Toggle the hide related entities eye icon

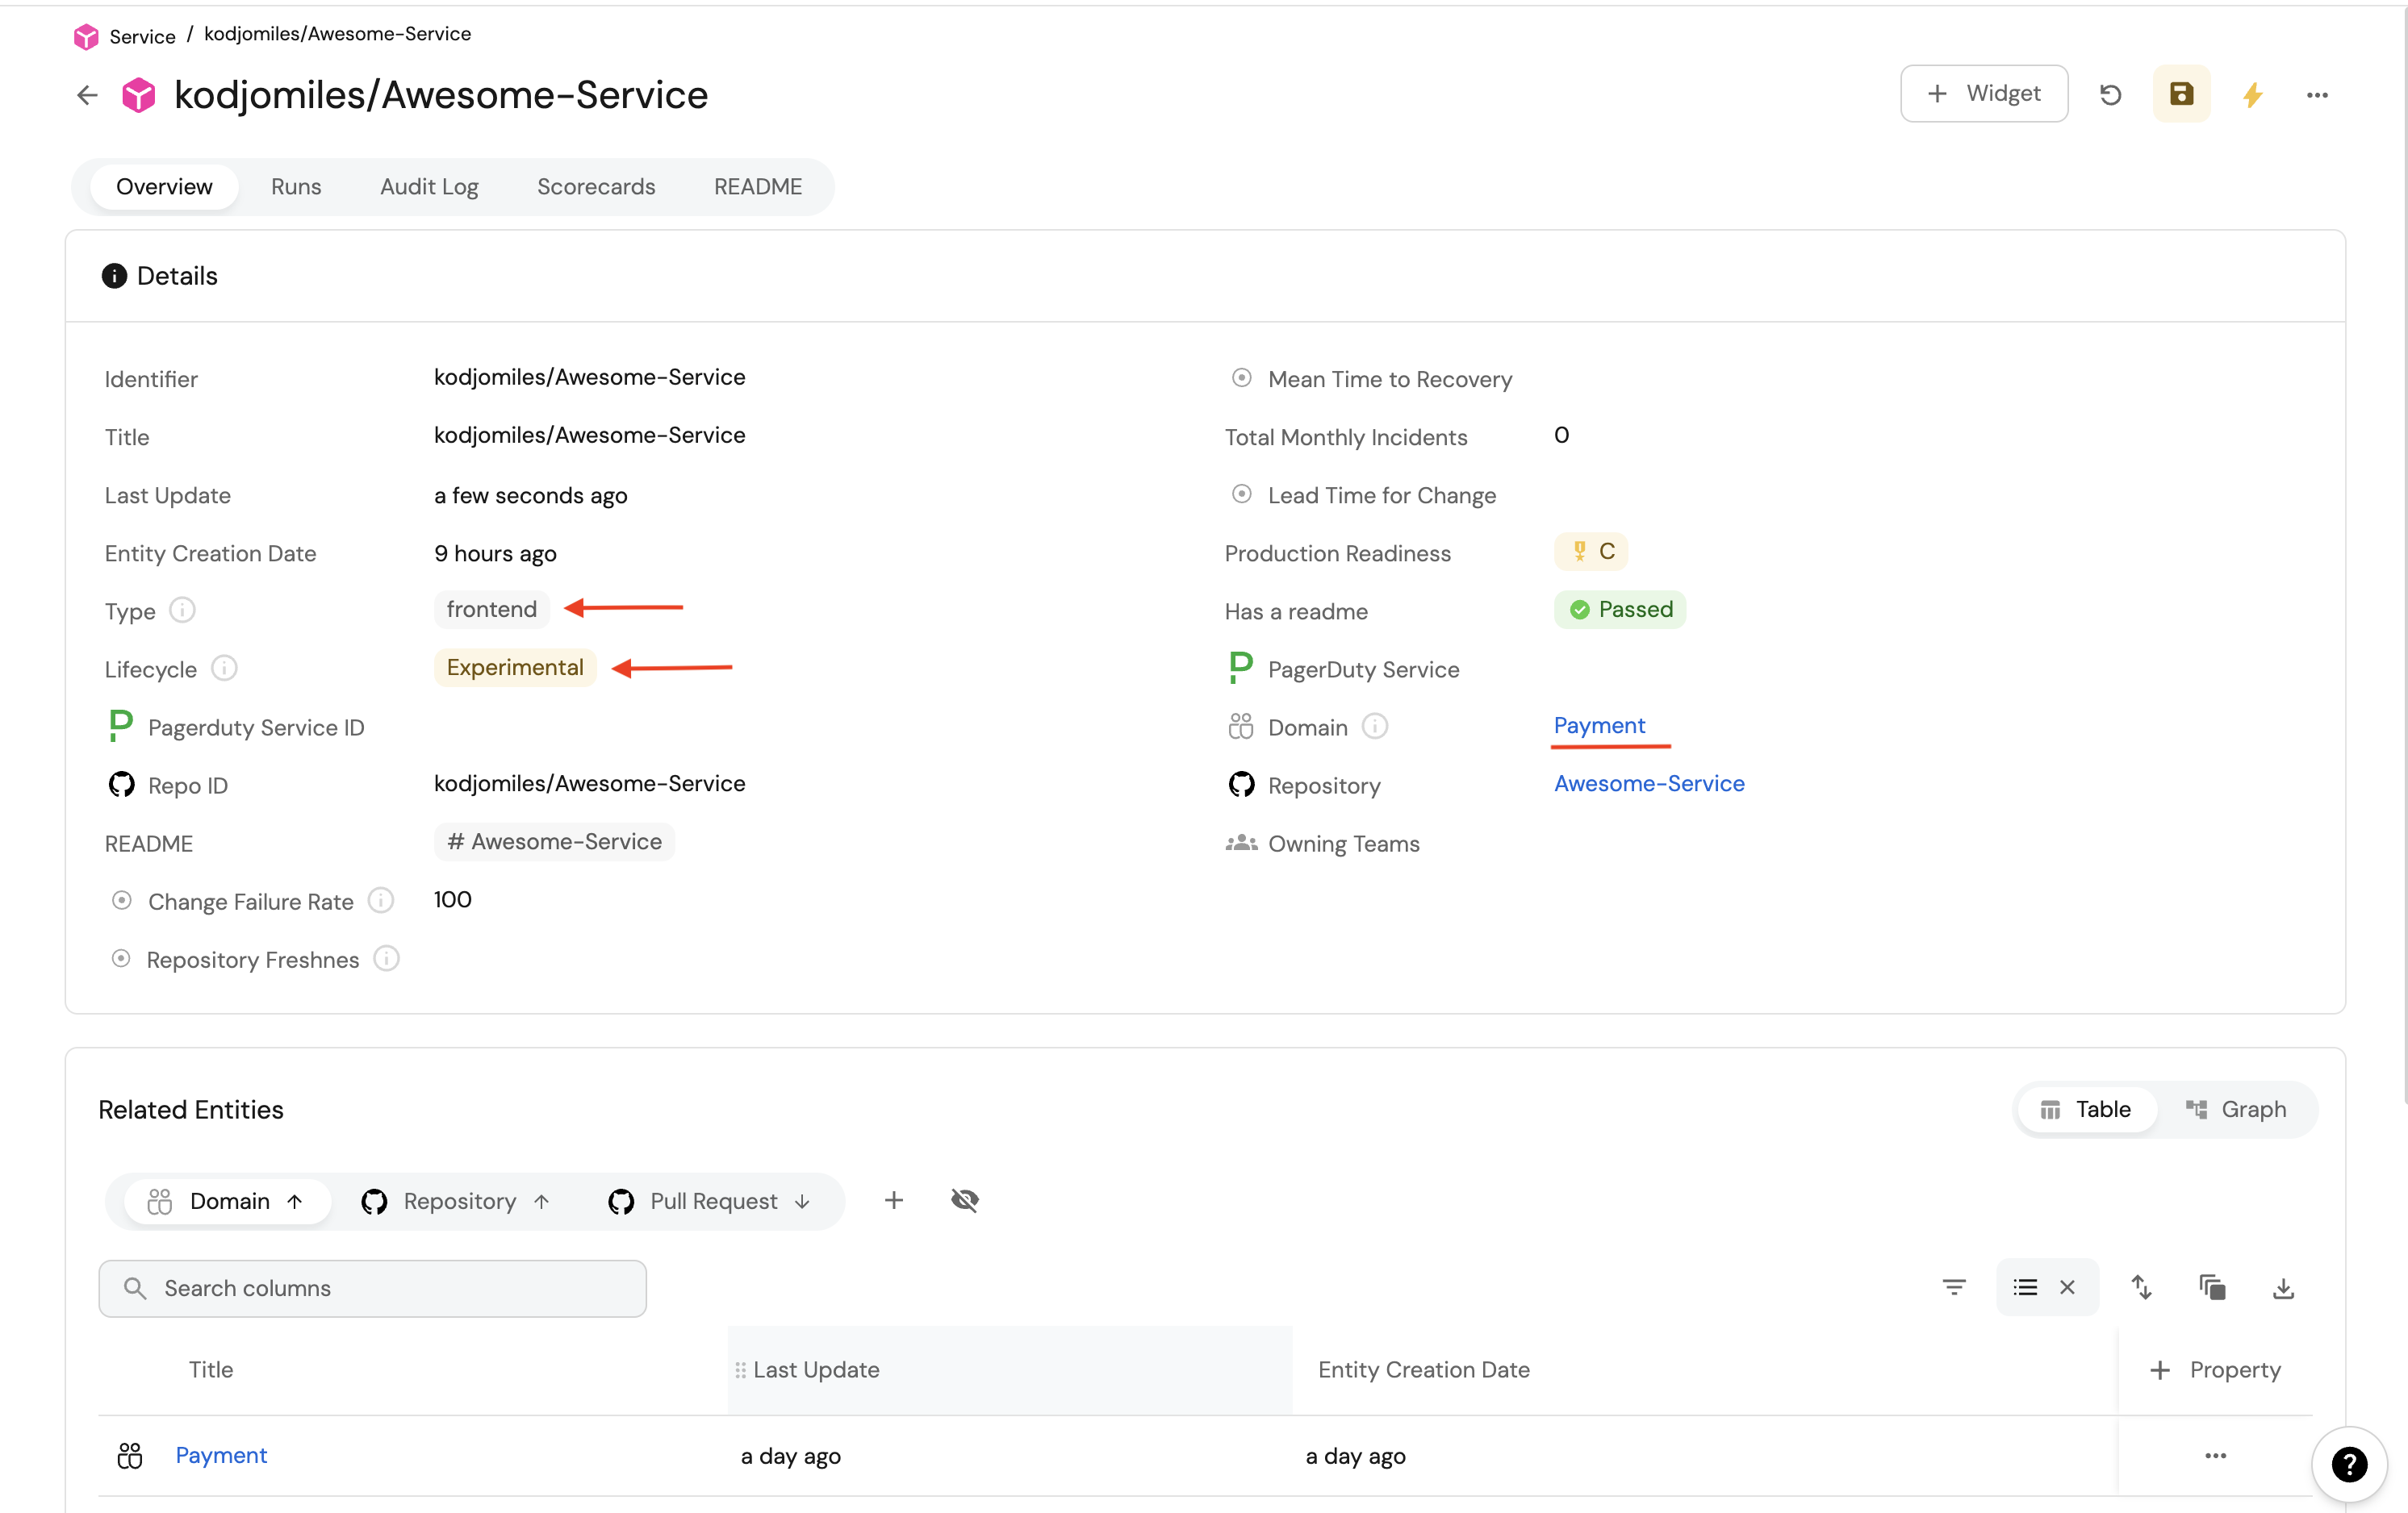click(964, 1200)
